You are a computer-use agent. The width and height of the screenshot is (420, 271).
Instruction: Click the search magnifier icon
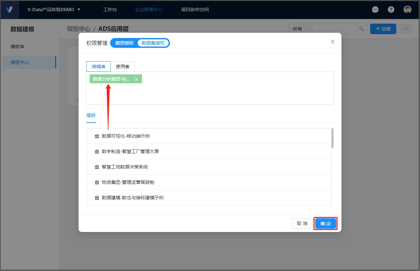point(362,29)
